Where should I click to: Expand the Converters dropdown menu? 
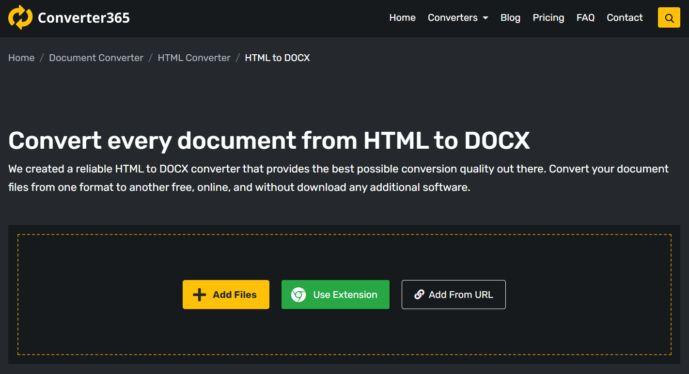pyautogui.click(x=457, y=18)
